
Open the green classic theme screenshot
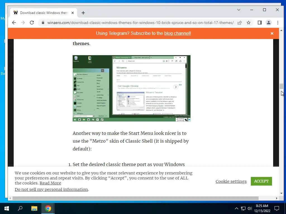point(132,88)
